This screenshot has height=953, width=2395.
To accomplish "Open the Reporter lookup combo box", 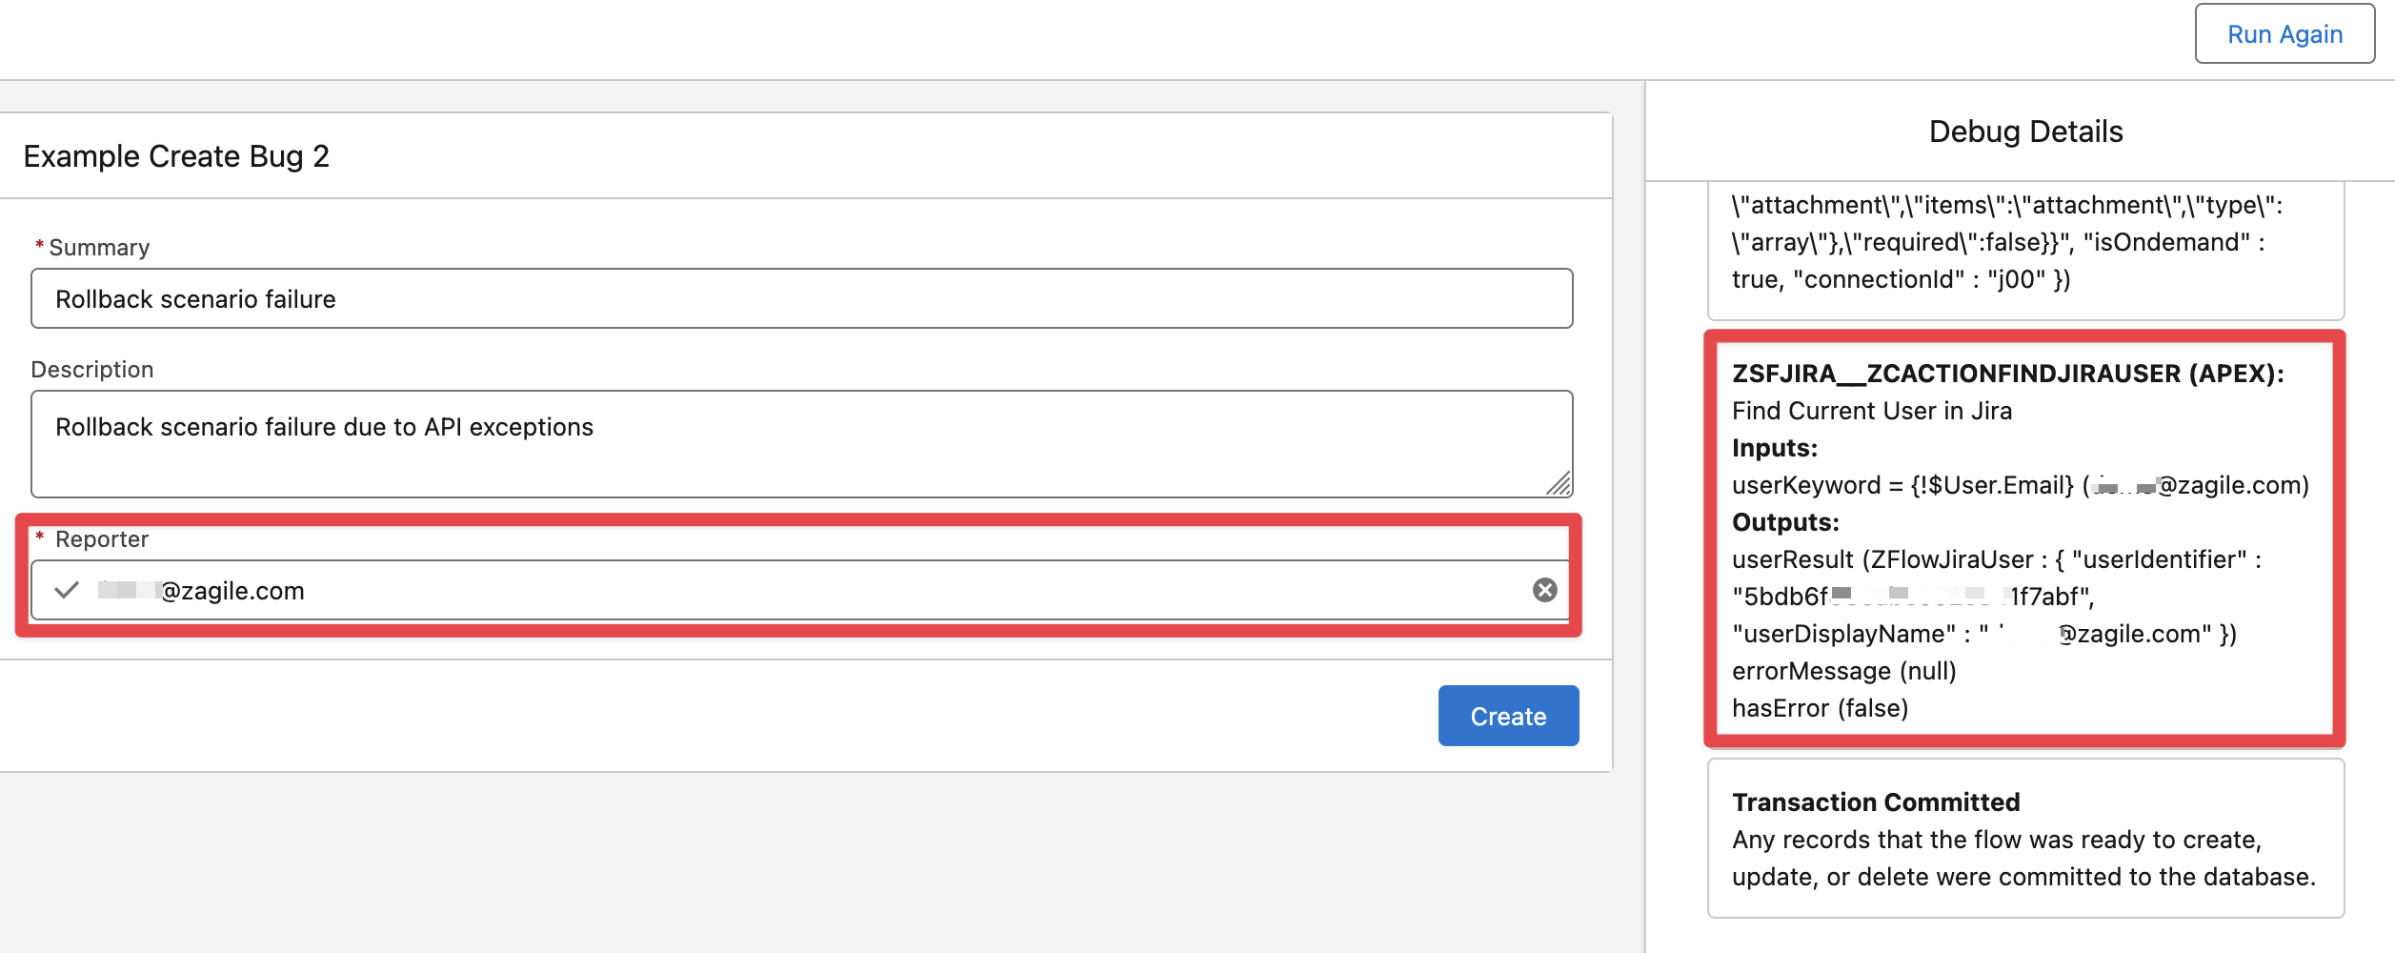I will tap(800, 591).
